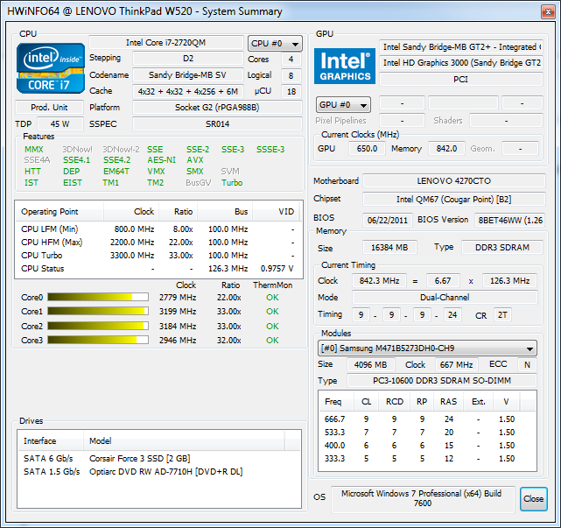Click the LENOVO 4270CTO motherboard field
The image size is (561, 528).
tap(454, 180)
